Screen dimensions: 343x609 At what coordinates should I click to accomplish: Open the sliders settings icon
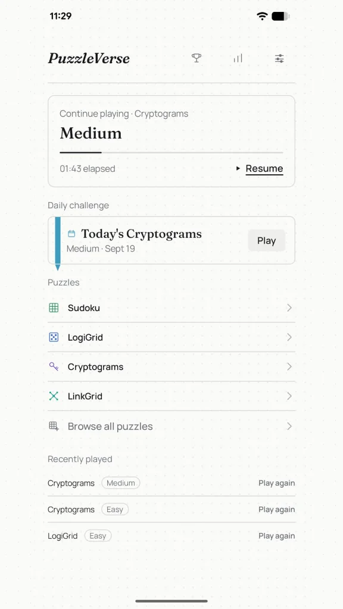click(x=279, y=59)
